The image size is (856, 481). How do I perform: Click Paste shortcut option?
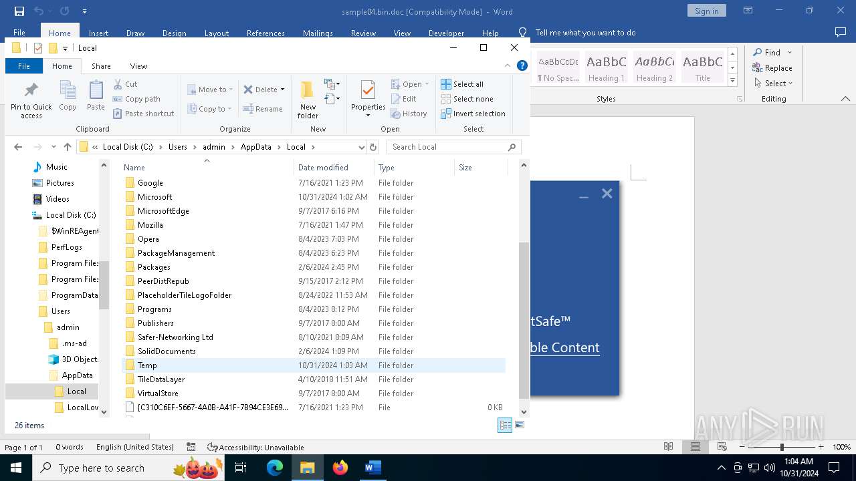[144, 114]
